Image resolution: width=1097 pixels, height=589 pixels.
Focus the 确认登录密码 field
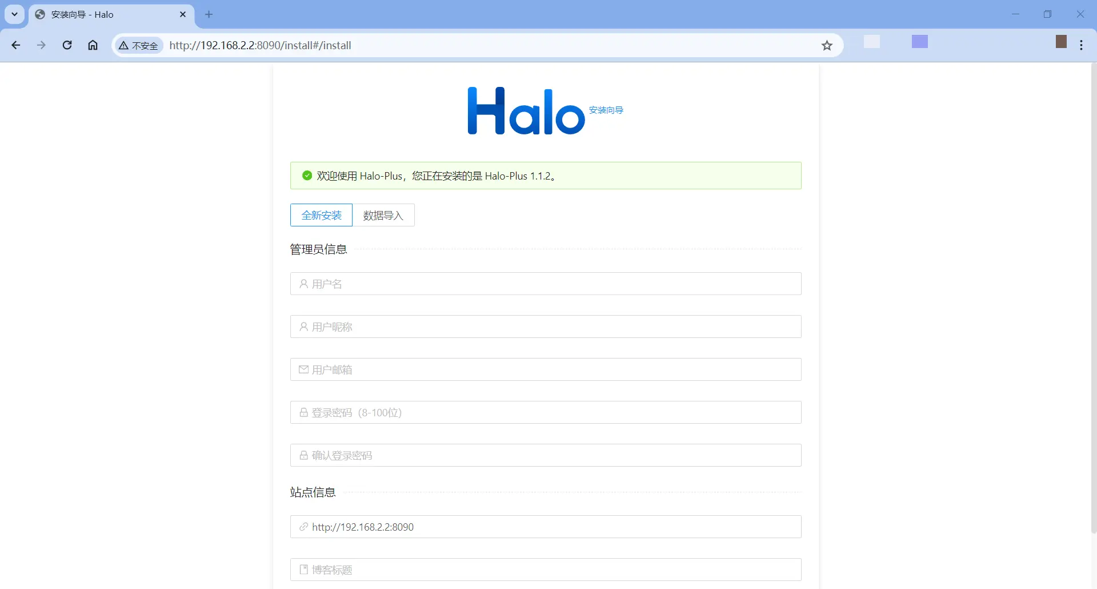[x=546, y=455]
